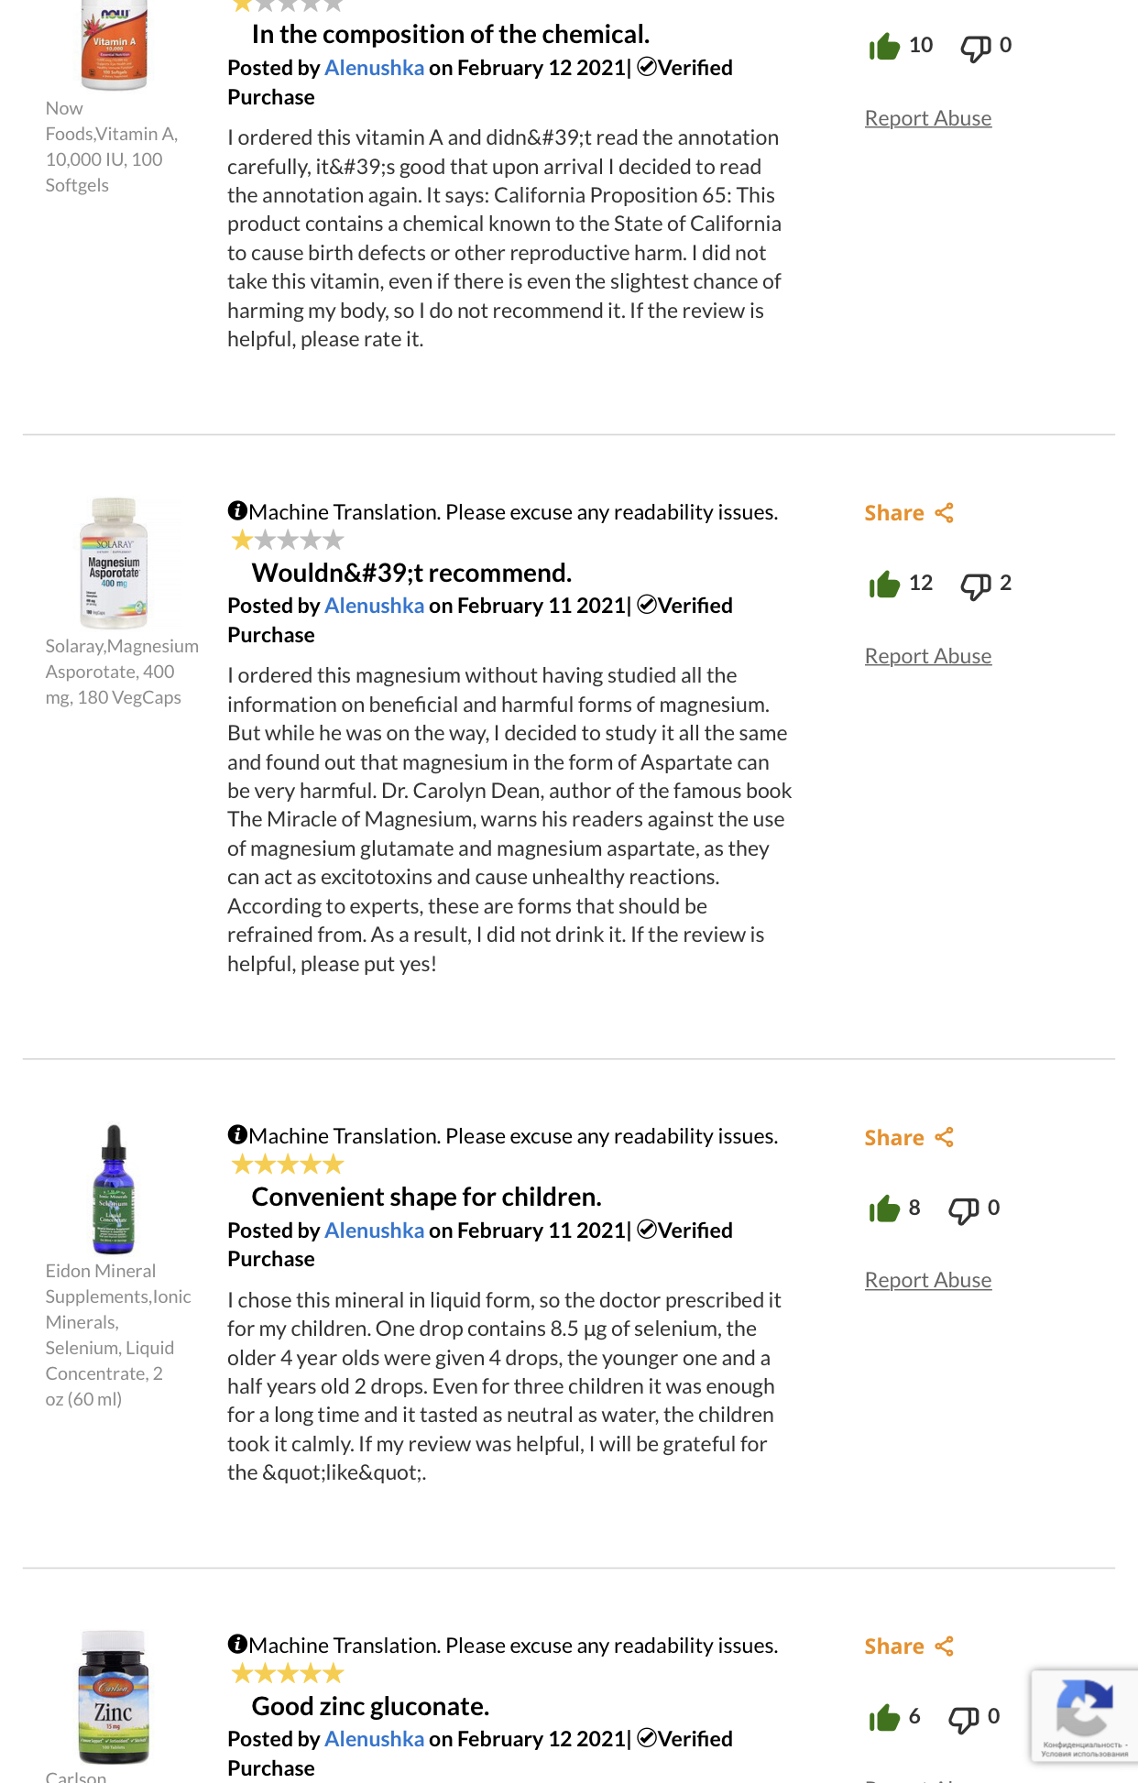
Task: Share the magnesium "Wouldn't recommend" review
Action: pyautogui.click(x=909, y=513)
